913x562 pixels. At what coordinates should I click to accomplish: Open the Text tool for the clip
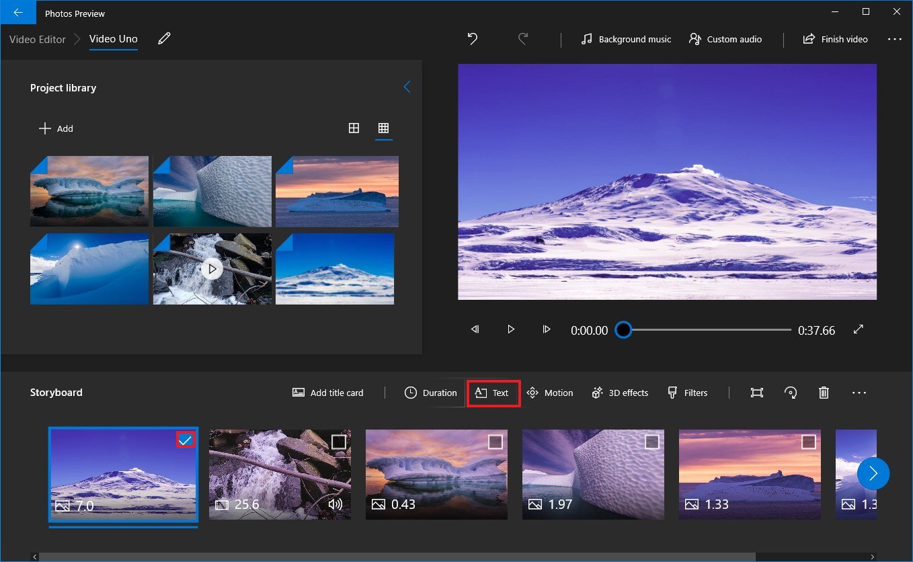493,393
